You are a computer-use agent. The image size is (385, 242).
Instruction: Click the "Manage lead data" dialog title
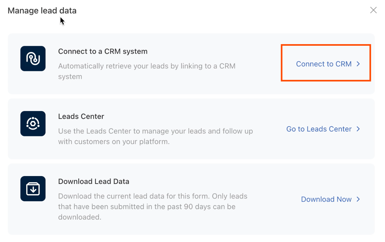(x=42, y=11)
